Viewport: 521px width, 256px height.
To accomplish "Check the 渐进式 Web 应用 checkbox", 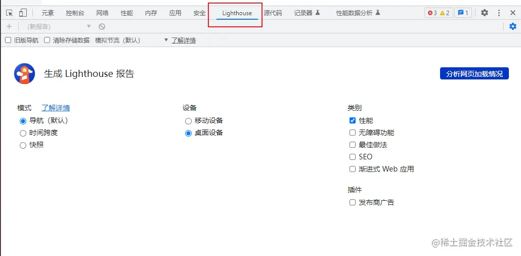I will coord(353,169).
